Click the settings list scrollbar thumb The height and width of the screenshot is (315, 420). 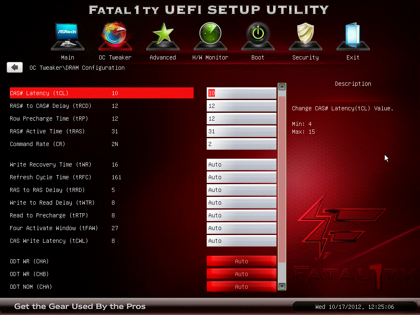(282, 180)
